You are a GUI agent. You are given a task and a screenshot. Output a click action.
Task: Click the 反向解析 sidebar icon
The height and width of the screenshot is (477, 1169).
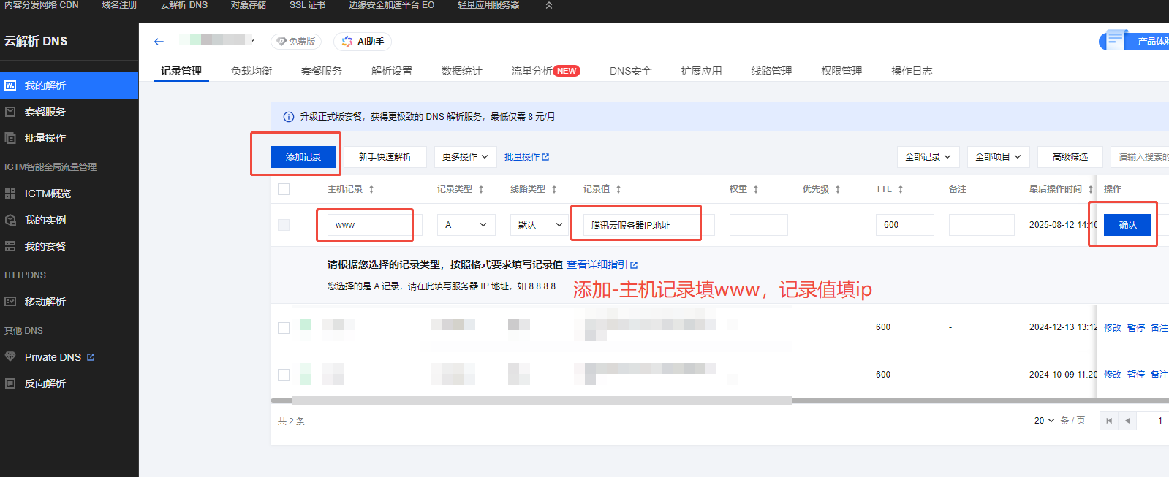(x=10, y=383)
